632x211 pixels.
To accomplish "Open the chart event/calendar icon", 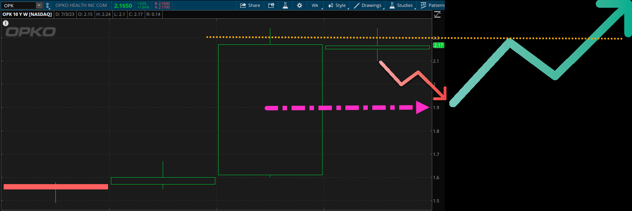I will tap(271, 6).
